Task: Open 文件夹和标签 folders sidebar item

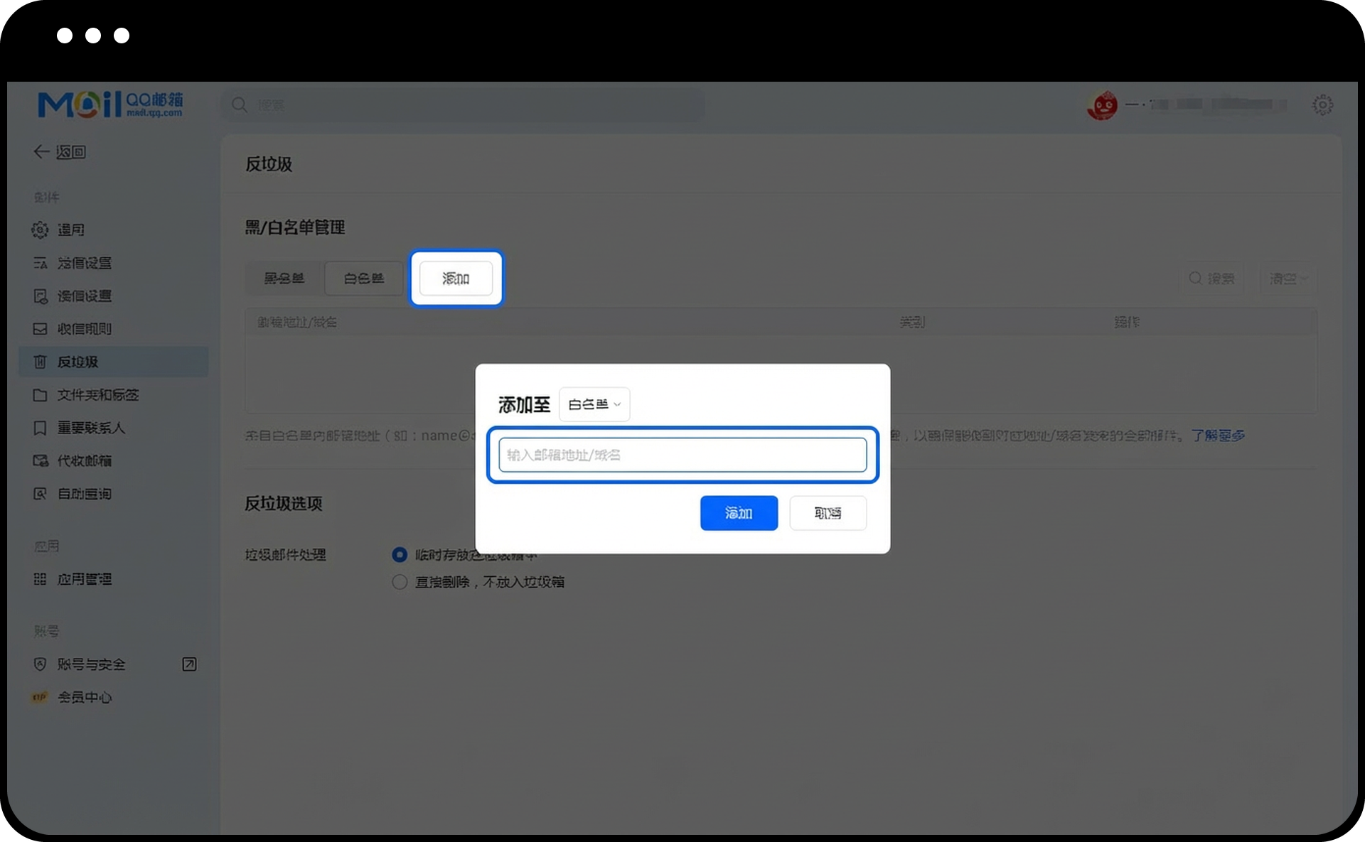Action: (97, 395)
